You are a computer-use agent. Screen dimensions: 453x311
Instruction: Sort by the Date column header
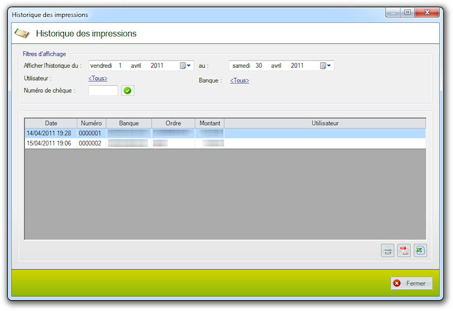click(51, 123)
